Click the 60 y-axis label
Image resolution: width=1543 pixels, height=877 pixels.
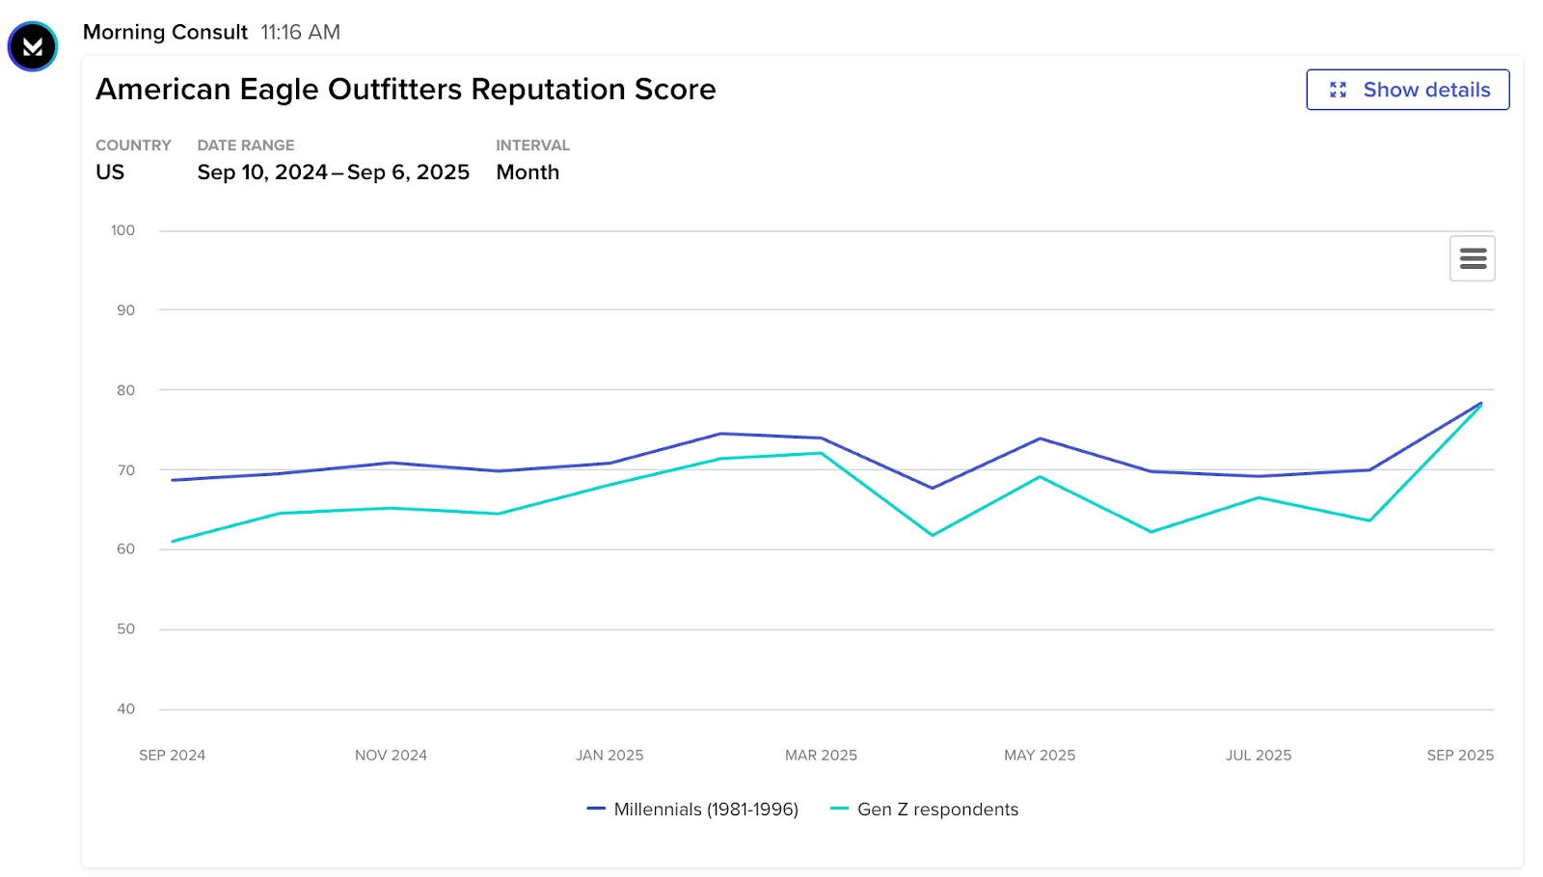pos(125,549)
